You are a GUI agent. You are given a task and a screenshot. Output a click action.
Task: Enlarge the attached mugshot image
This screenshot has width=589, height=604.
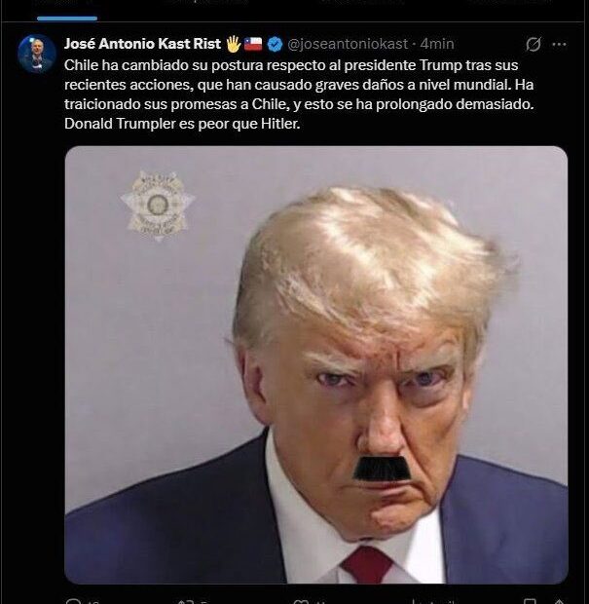(316, 364)
